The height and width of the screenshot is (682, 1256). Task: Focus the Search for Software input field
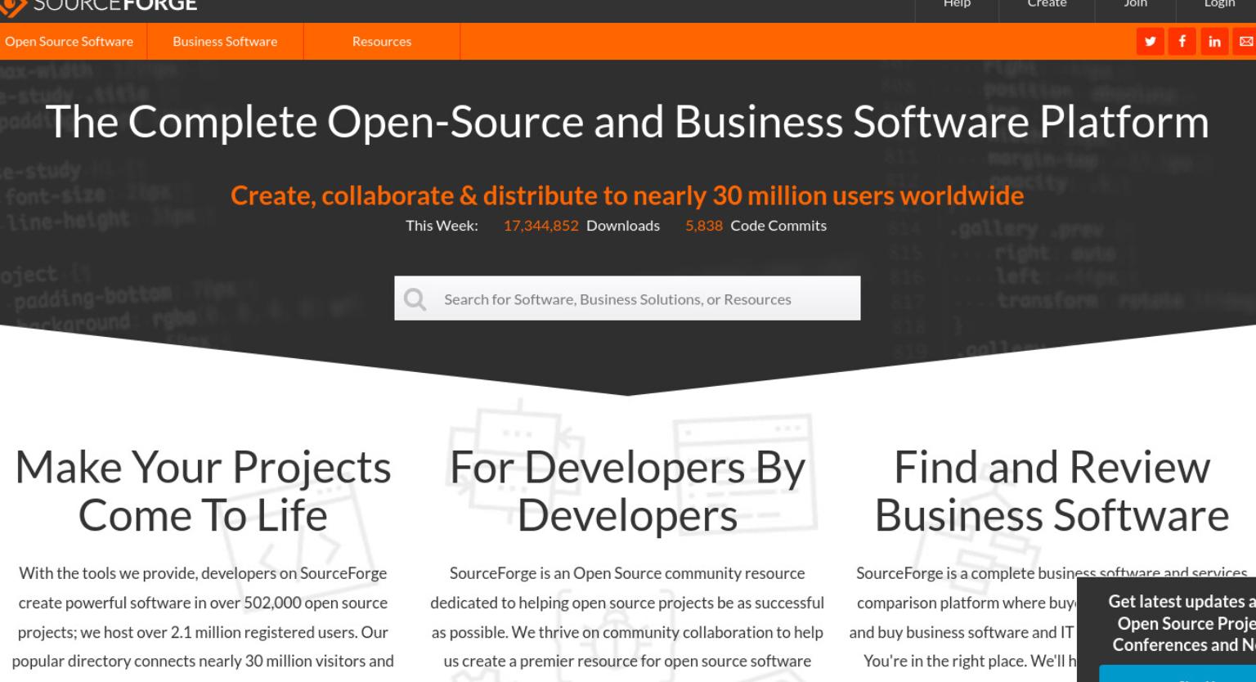pyautogui.click(x=627, y=298)
